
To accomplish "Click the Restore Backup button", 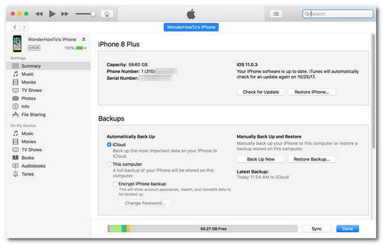I will pyautogui.click(x=312, y=159).
